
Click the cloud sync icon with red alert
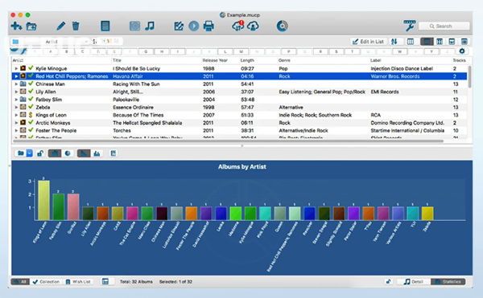[237, 27]
